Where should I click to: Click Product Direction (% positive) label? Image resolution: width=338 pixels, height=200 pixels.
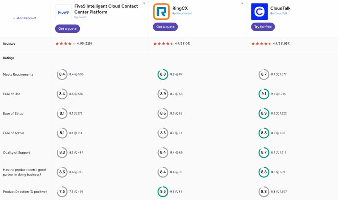point(25,192)
